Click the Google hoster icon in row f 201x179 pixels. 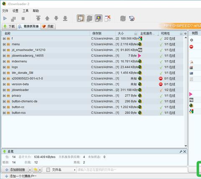point(140,38)
